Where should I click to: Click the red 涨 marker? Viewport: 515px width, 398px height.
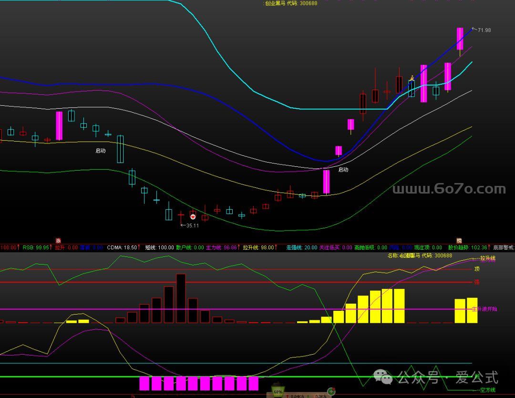58,241
